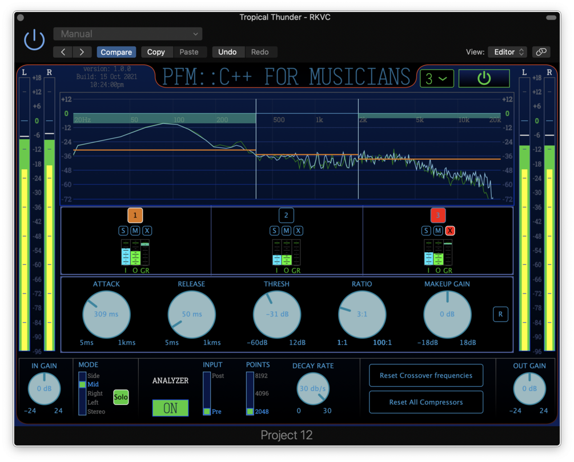Click the Project 12 label at bottom
574x462 pixels.
(x=287, y=435)
